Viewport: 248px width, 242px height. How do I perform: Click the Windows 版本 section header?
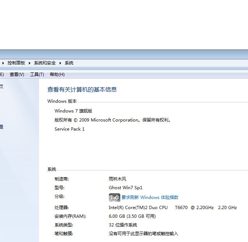[x=62, y=101]
